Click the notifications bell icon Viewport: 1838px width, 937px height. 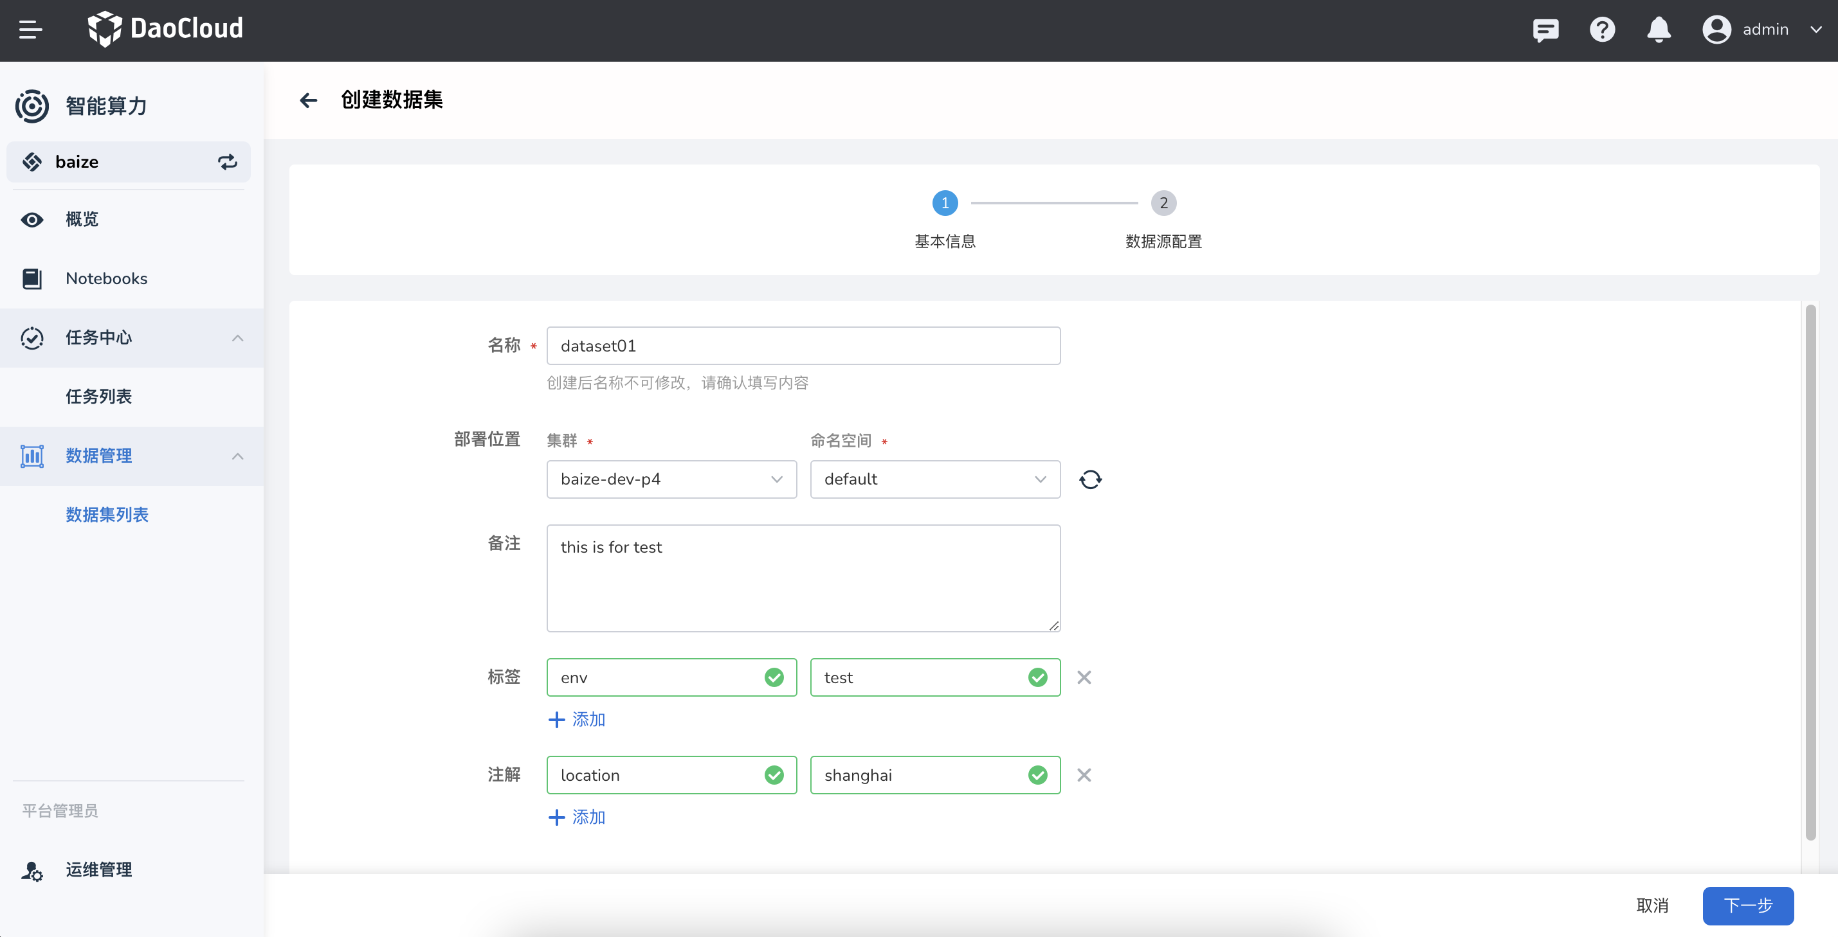pyautogui.click(x=1658, y=29)
